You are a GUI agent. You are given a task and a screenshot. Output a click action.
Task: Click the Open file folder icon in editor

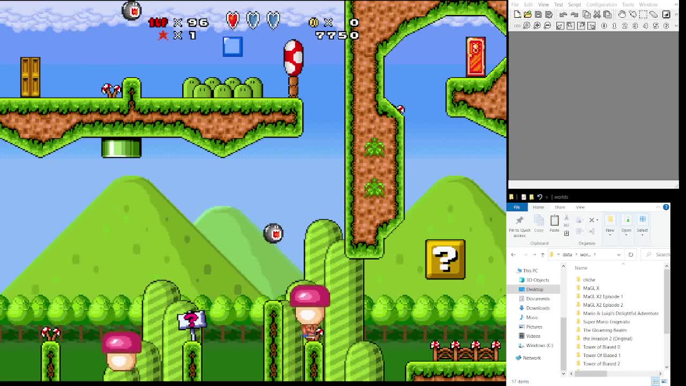(x=528, y=14)
